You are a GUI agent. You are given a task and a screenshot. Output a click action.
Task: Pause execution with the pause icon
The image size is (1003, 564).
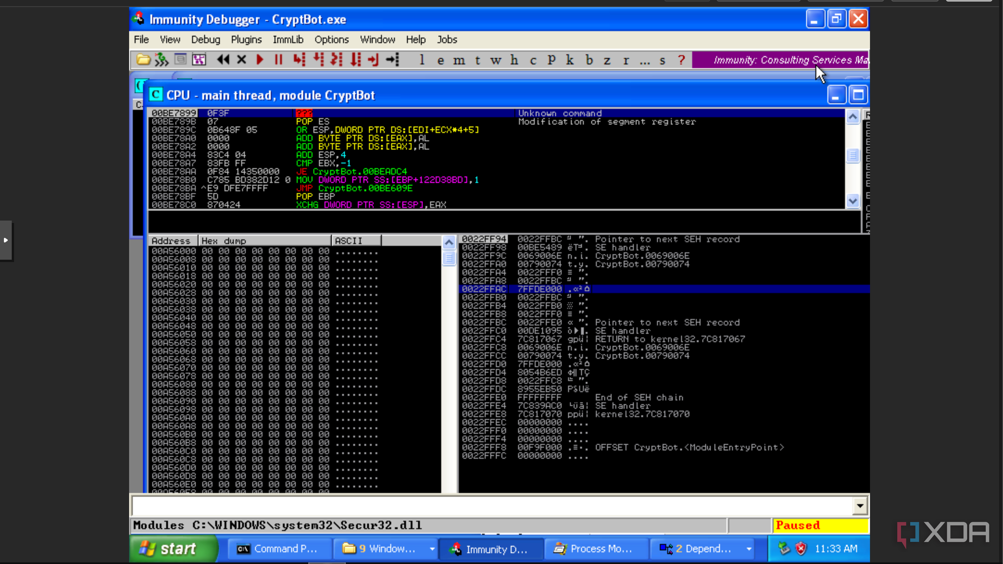tap(278, 60)
